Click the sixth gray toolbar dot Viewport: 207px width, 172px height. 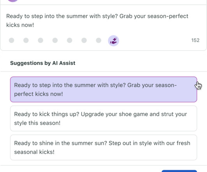tap(84, 40)
